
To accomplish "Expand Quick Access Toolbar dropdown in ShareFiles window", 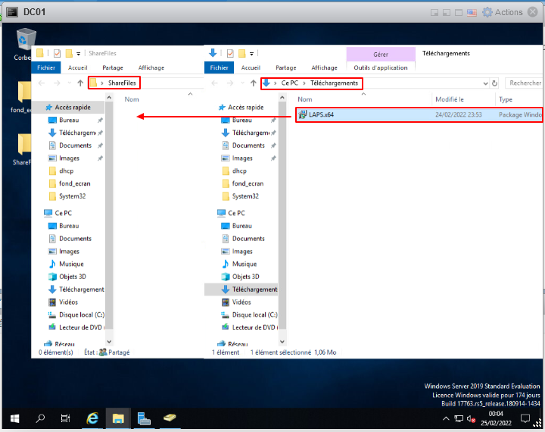I will click(79, 53).
